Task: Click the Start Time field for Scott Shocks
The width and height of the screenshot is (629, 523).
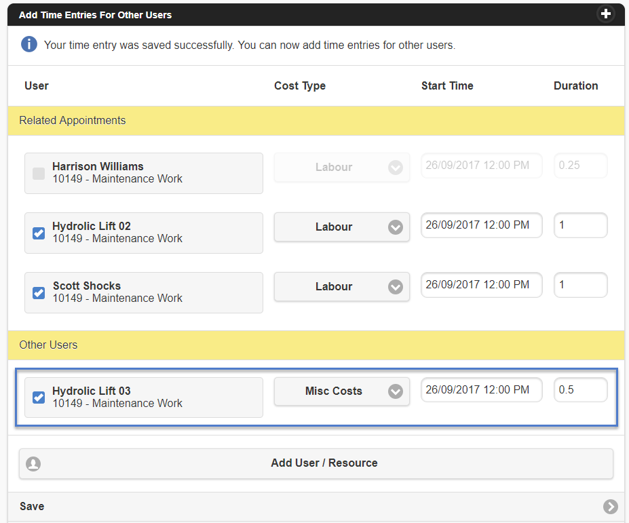Action: pyautogui.click(x=481, y=285)
